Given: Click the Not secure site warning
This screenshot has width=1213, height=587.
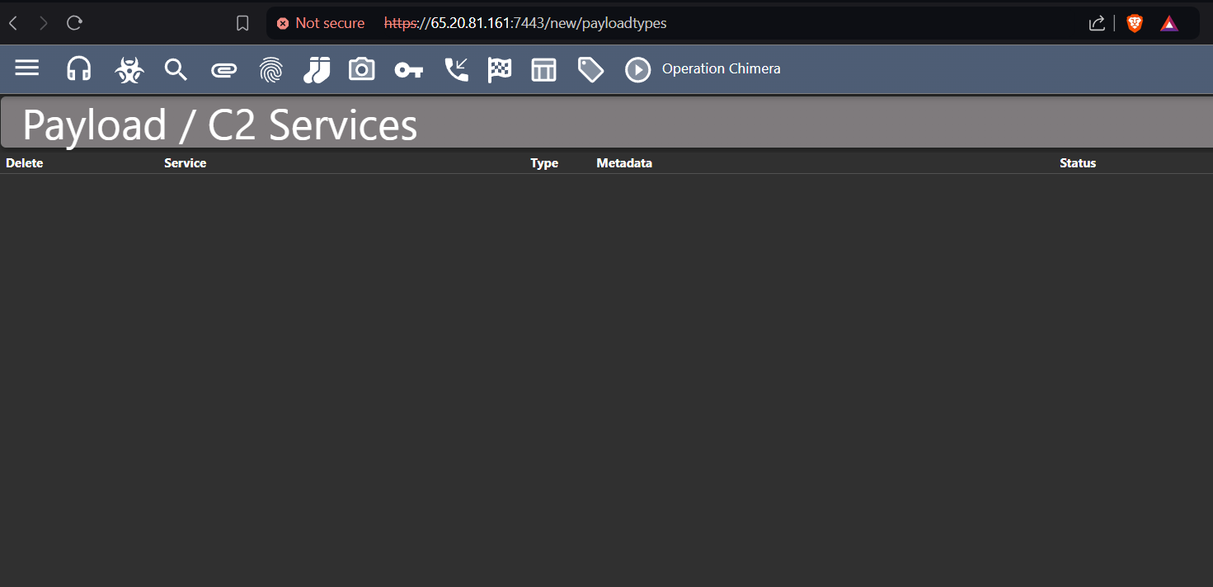Looking at the screenshot, I should pyautogui.click(x=321, y=23).
